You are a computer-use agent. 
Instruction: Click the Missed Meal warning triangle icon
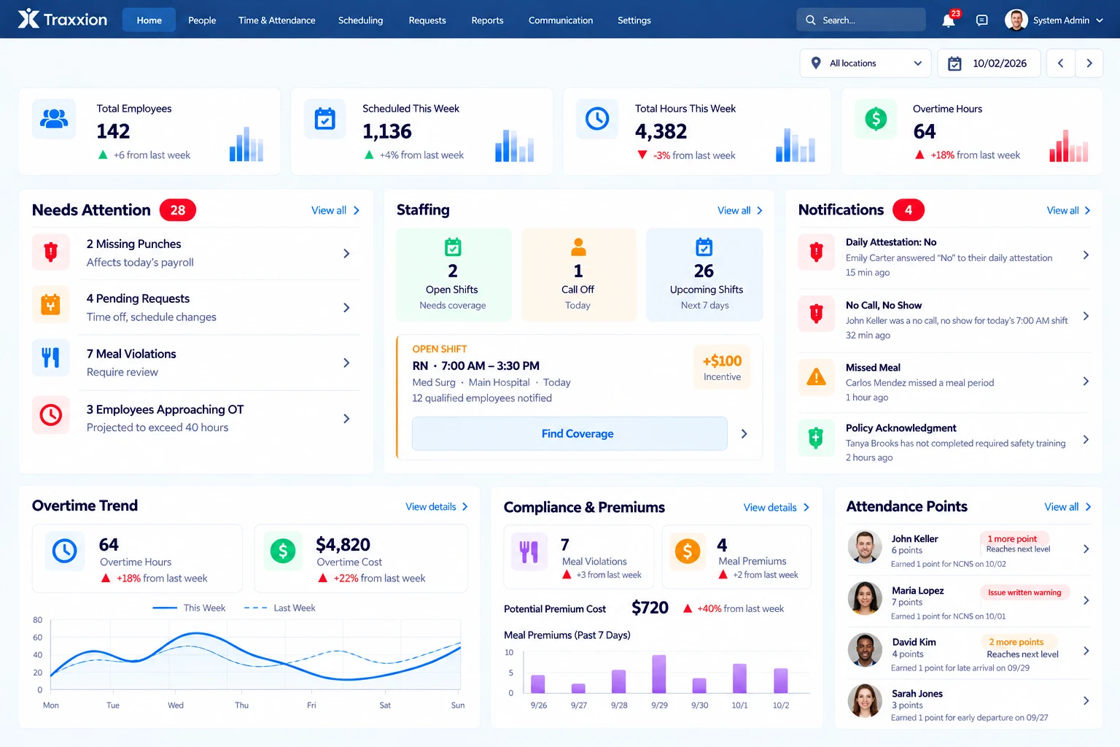(817, 377)
